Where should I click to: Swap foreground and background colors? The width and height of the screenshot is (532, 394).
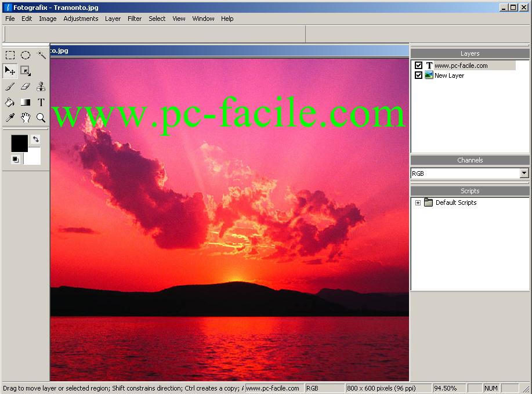click(35, 139)
